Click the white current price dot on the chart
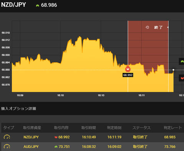 [173, 70]
